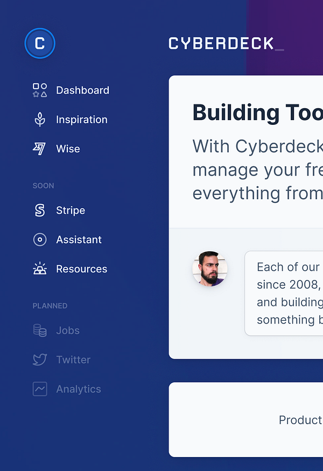Click the CYBERDECK_ wordmark title
This screenshot has height=471, width=323.
(226, 44)
